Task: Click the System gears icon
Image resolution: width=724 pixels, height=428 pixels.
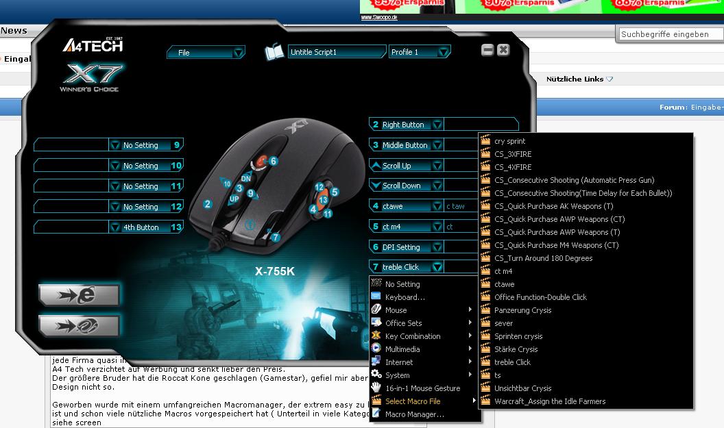Action: [x=376, y=375]
